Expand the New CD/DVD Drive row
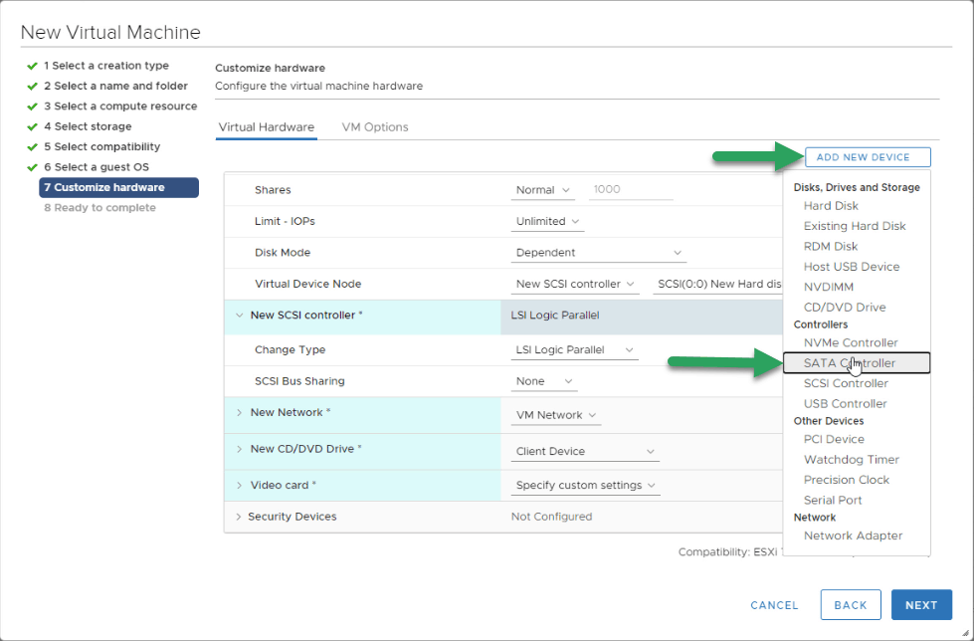 pos(239,449)
